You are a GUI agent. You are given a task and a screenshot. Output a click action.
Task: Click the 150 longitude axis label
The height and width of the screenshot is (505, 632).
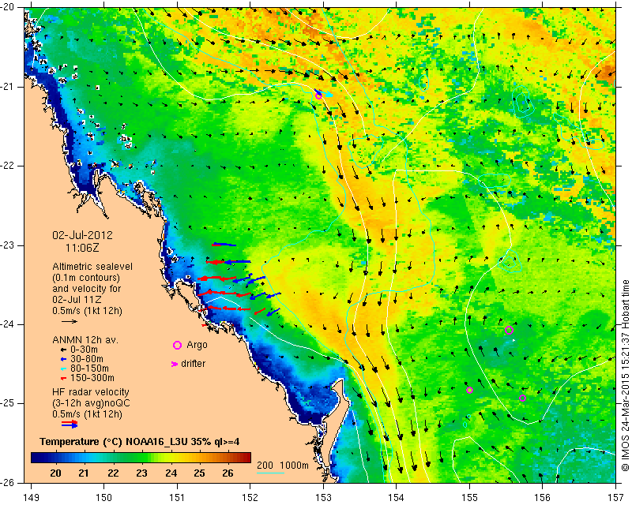104,498
